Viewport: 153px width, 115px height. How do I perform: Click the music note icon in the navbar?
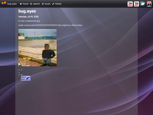(42, 4)
